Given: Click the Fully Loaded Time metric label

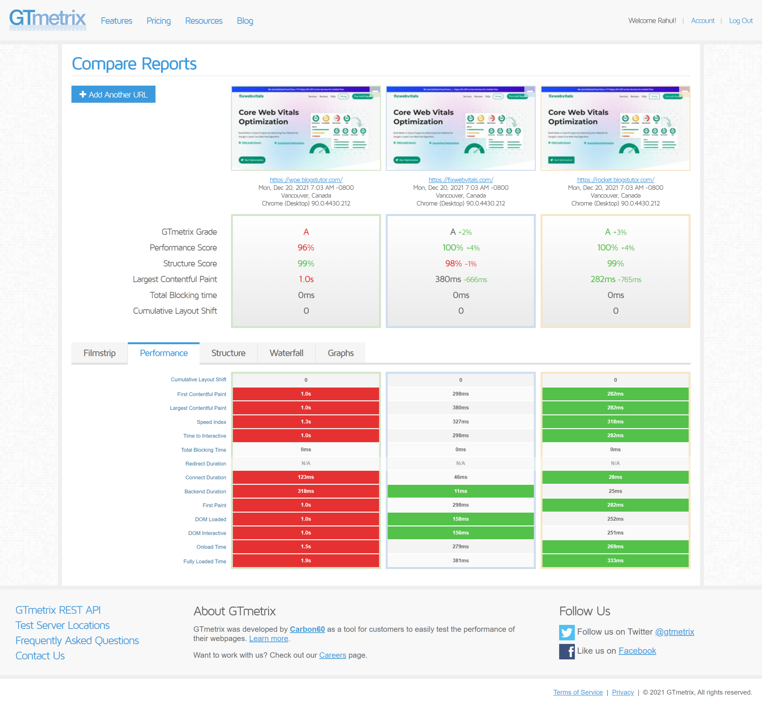Looking at the screenshot, I should [204, 561].
